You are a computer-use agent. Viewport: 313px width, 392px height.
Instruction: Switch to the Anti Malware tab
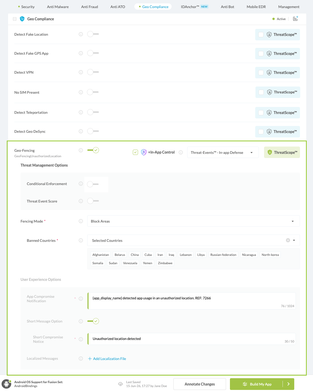coord(58,7)
